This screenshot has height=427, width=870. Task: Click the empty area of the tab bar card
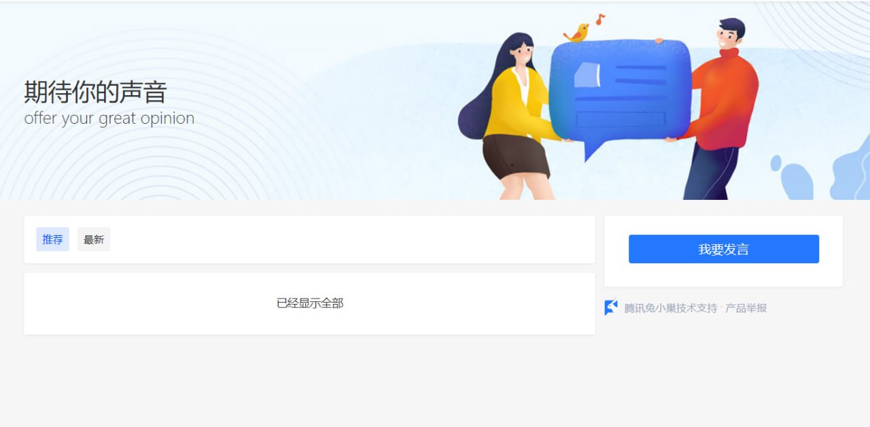point(352,239)
